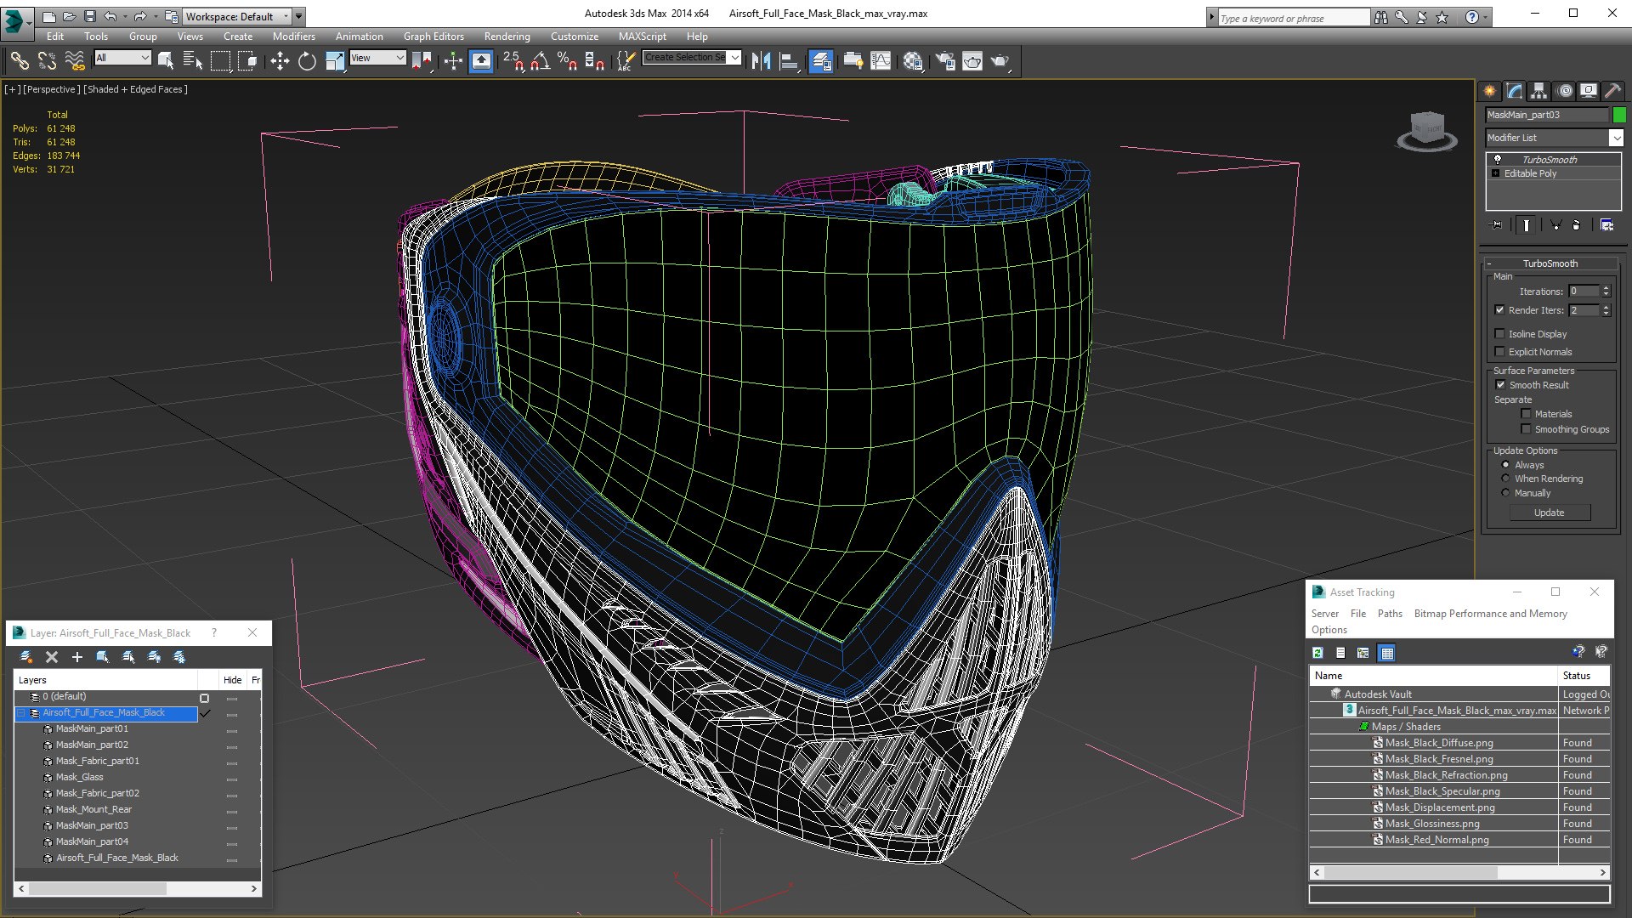Delete the highlighted layer in the Layer dialog
The height and width of the screenshot is (918, 1632).
tap(52, 656)
